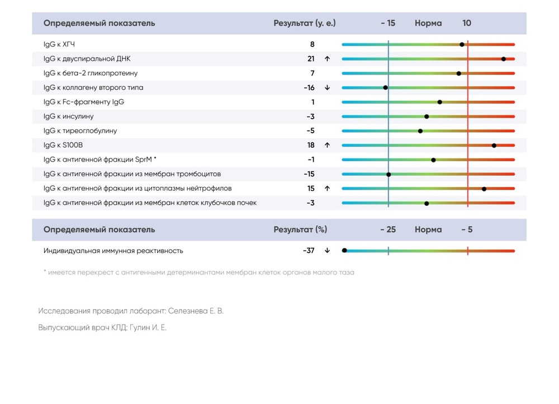
Task: Click the marker on the Индивидуальная иммунная реактивность scale
Action: click(x=344, y=251)
